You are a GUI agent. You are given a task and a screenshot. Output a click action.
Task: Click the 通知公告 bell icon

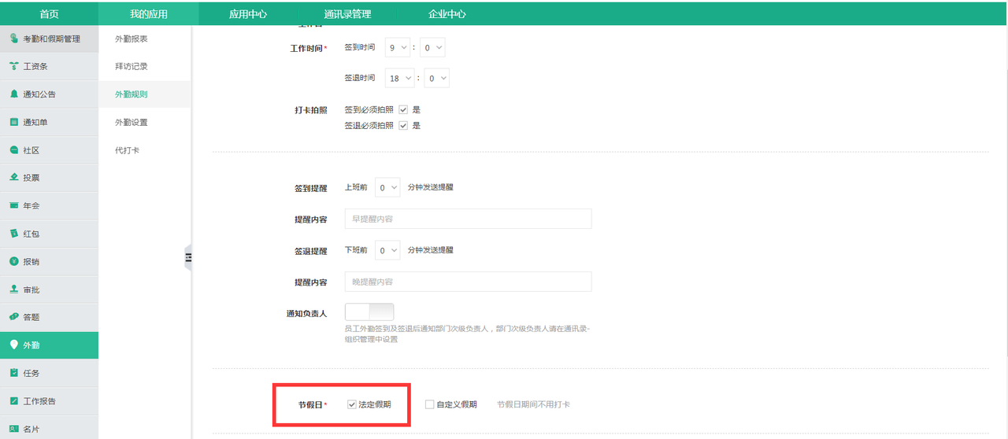click(x=14, y=94)
